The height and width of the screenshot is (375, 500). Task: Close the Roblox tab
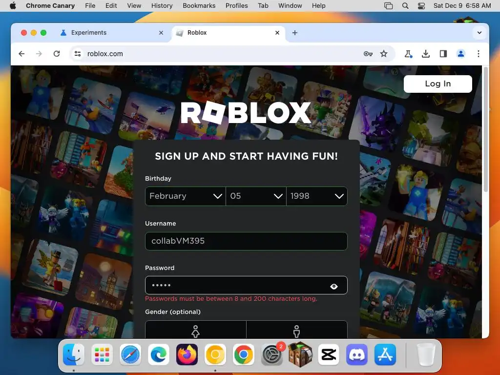pos(277,33)
